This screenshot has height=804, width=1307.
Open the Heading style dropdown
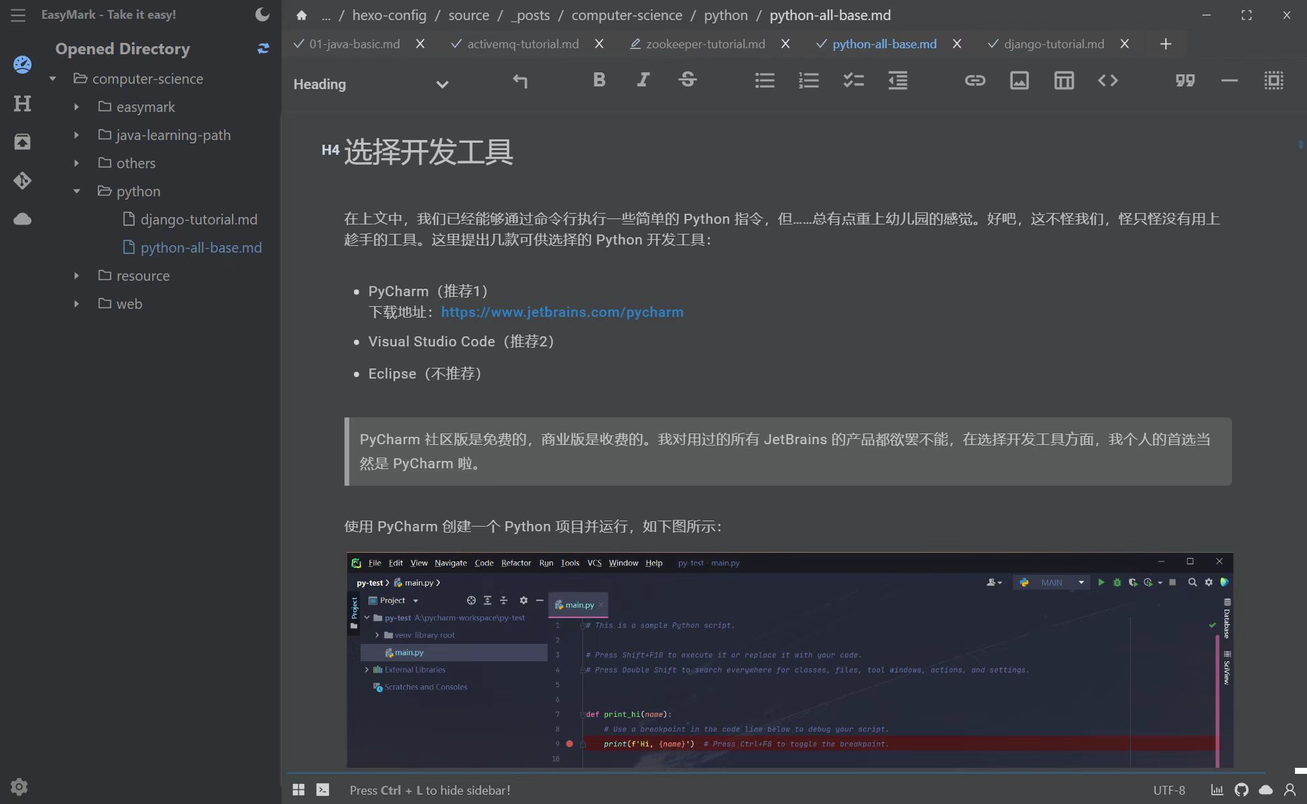pos(371,84)
